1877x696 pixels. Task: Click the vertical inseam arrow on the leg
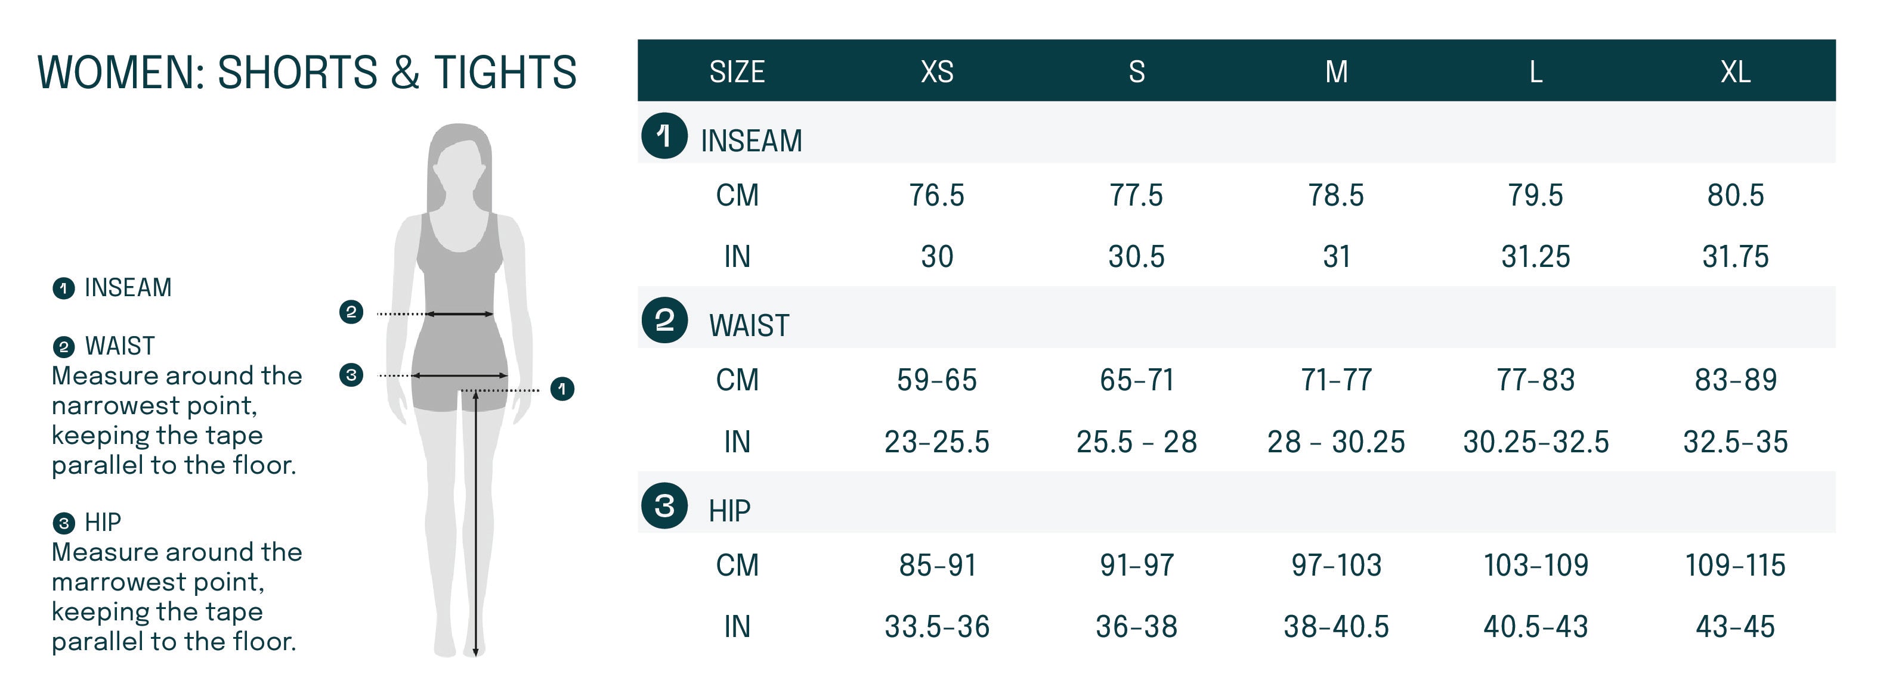click(x=475, y=523)
